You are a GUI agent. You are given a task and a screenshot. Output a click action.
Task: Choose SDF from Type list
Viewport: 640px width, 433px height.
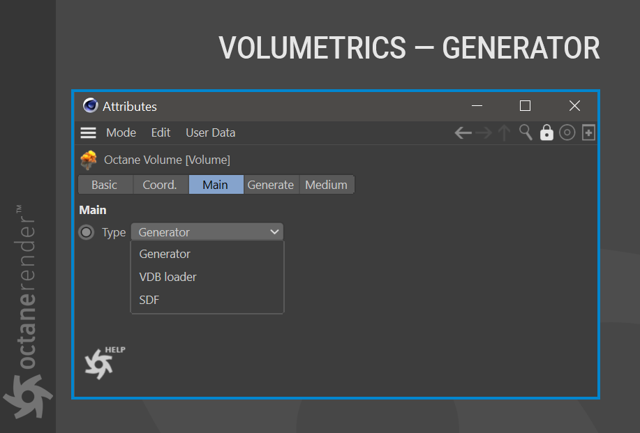pyautogui.click(x=207, y=300)
